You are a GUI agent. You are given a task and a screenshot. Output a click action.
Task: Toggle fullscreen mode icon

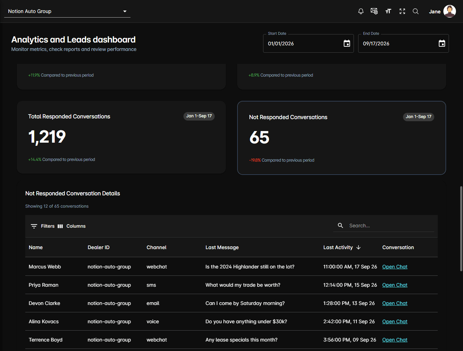(402, 11)
